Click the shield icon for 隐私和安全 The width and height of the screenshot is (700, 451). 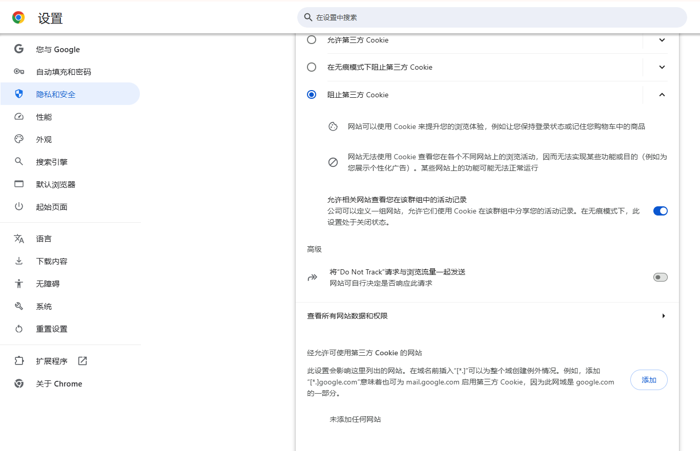[19, 94]
